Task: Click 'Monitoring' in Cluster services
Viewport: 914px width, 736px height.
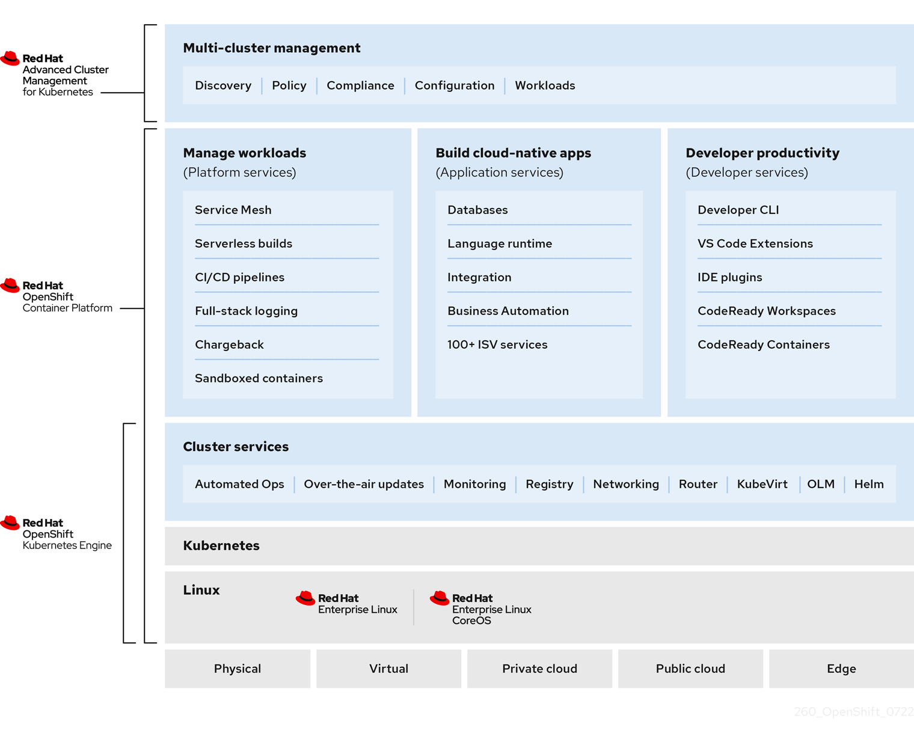Action: pos(475,484)
